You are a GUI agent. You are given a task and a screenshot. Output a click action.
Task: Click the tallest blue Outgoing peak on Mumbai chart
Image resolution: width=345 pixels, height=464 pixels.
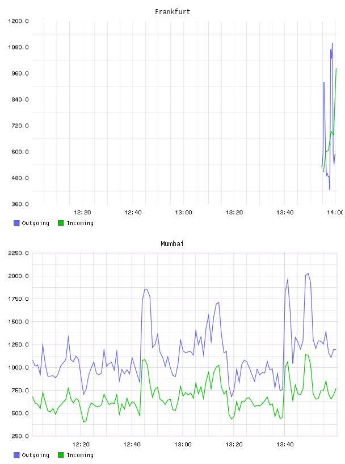(x=308, y=274)
